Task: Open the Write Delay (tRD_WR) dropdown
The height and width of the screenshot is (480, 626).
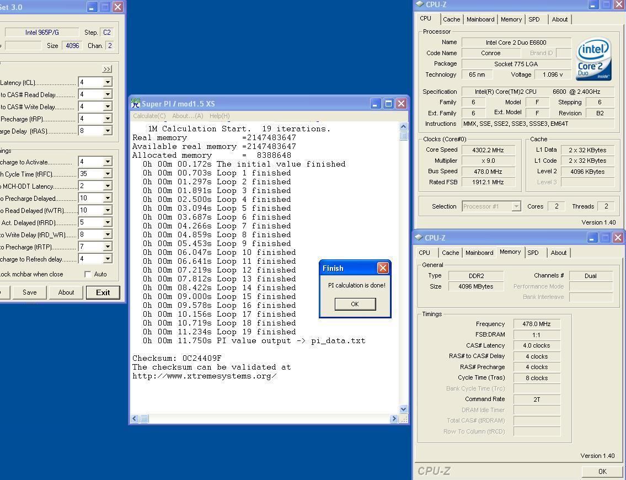Action: pos(108,234)
